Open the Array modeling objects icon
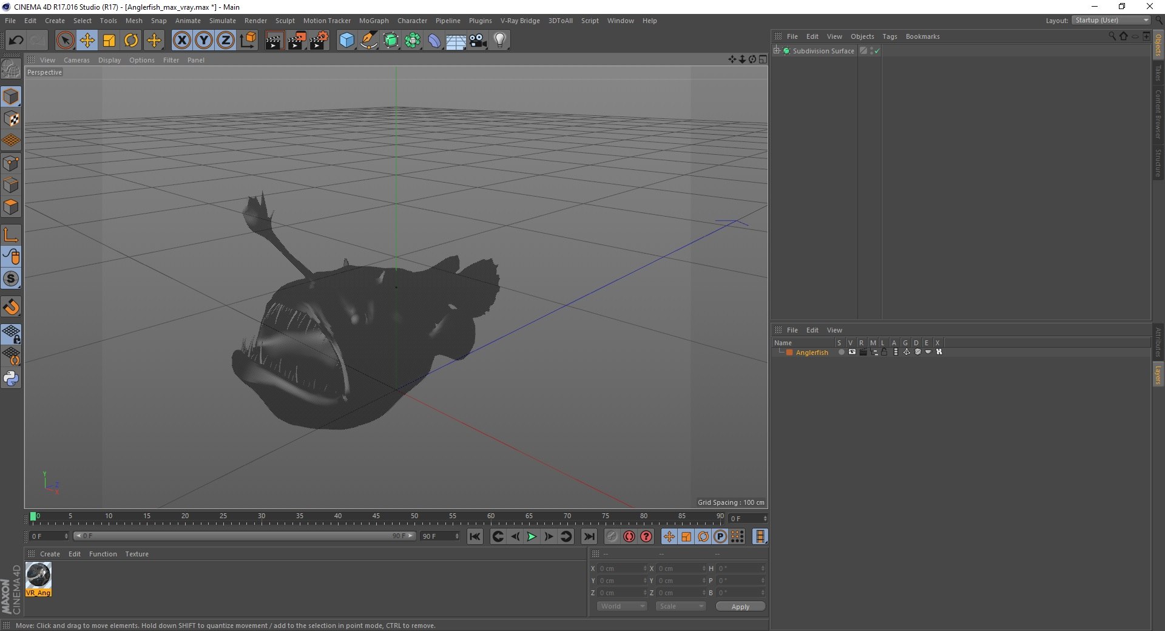The image size is (1165, 631). [413, 41]
